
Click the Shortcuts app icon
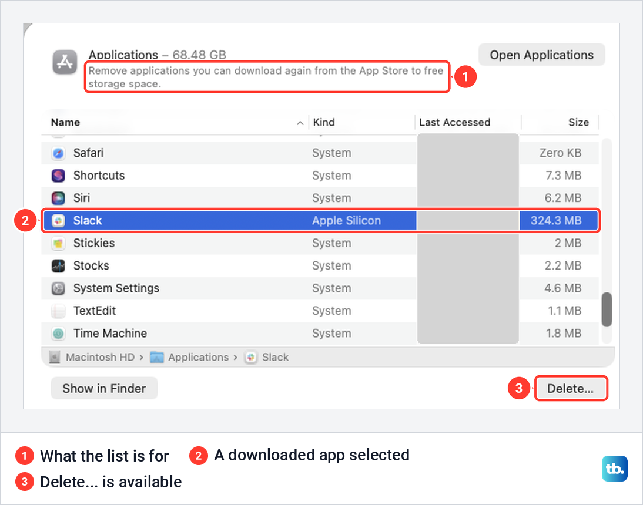(58, 176)
